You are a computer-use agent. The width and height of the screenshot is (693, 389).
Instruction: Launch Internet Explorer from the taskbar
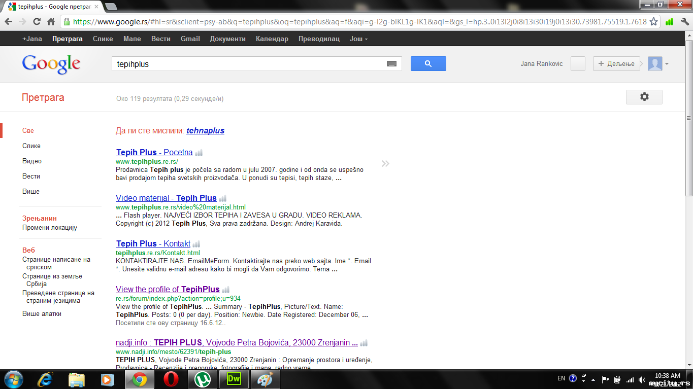pos(45,379)
